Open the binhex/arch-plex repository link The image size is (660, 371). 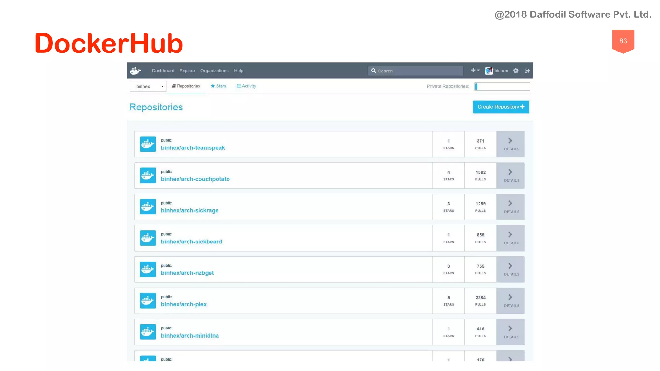[x=184, y=304]
